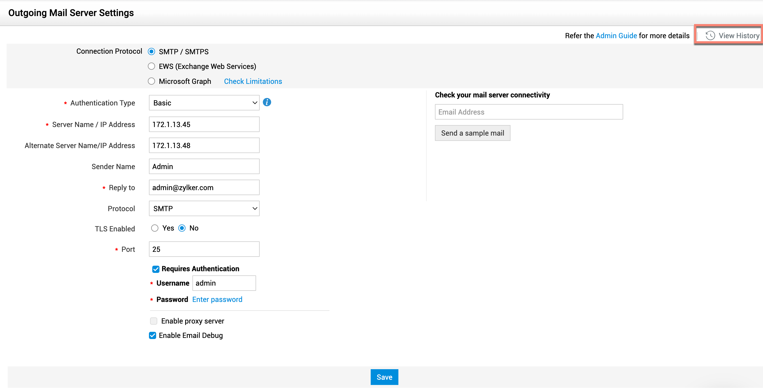The width and height of the screenshot is (763, 388).
Task: Click into the Port field
Action: click(x=204, y=249)
